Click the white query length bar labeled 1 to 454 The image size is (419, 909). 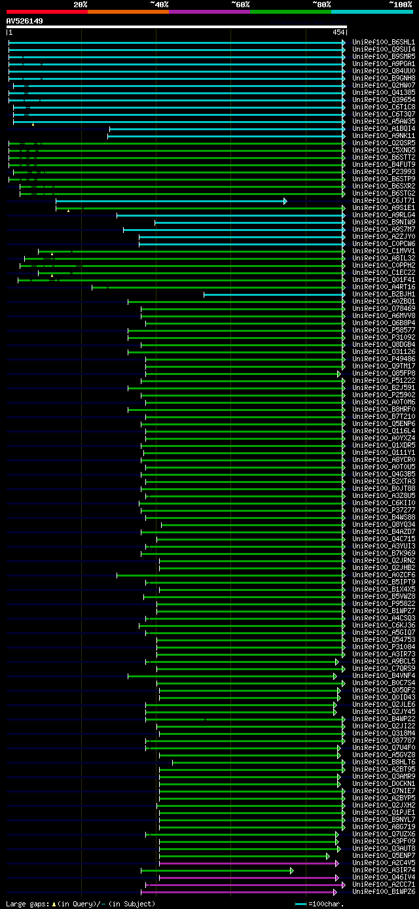point(176,27)
